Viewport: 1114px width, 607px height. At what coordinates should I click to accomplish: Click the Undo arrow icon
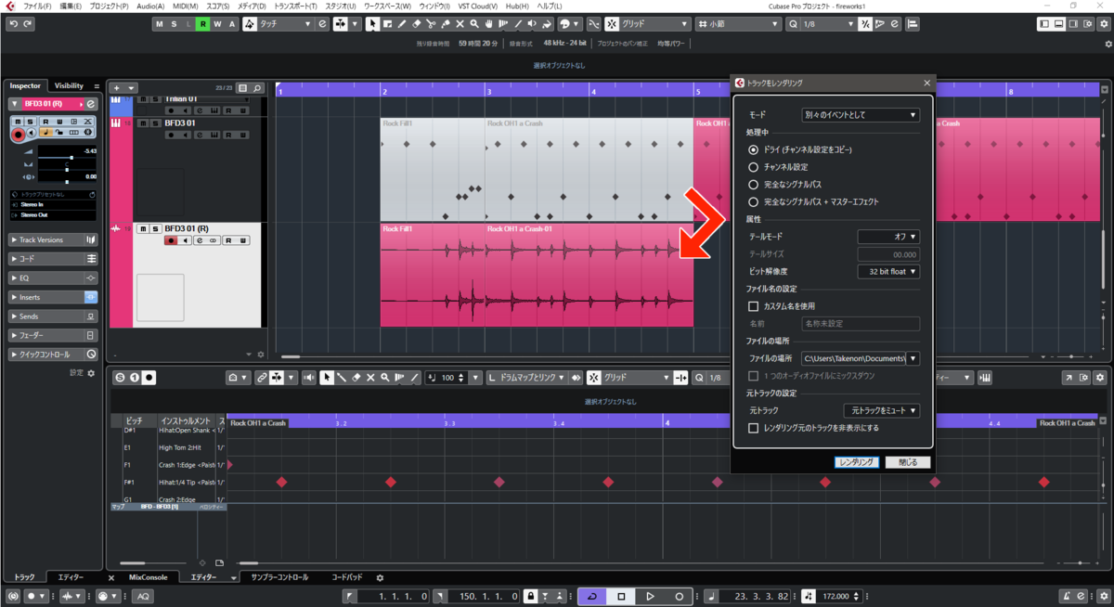coord(13,23)
